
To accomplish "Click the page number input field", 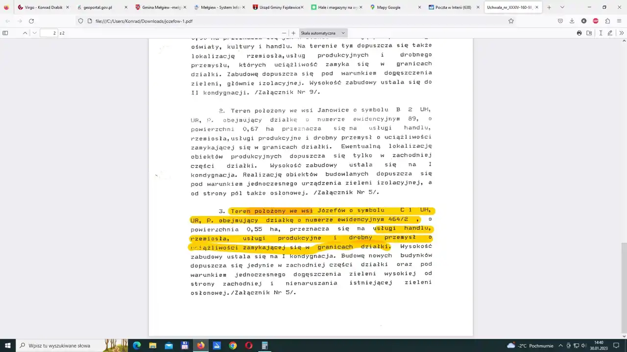I will [x=48, y=33].
